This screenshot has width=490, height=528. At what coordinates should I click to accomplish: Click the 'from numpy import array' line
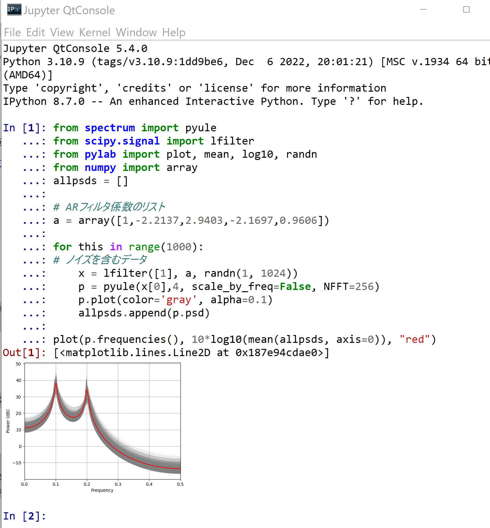coord(125,167)
